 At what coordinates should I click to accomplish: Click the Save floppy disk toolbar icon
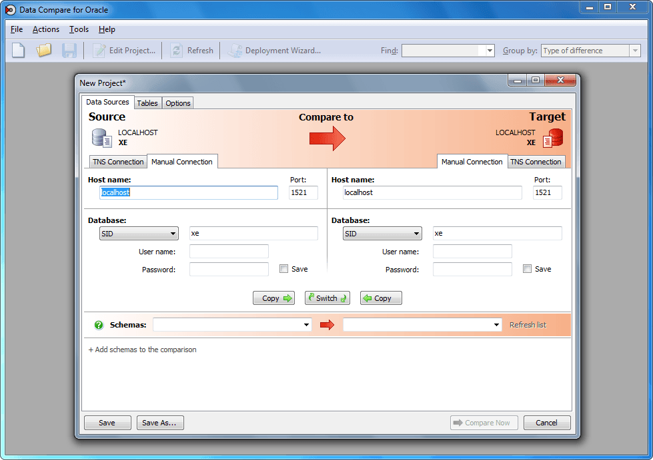tap(69, 51)
